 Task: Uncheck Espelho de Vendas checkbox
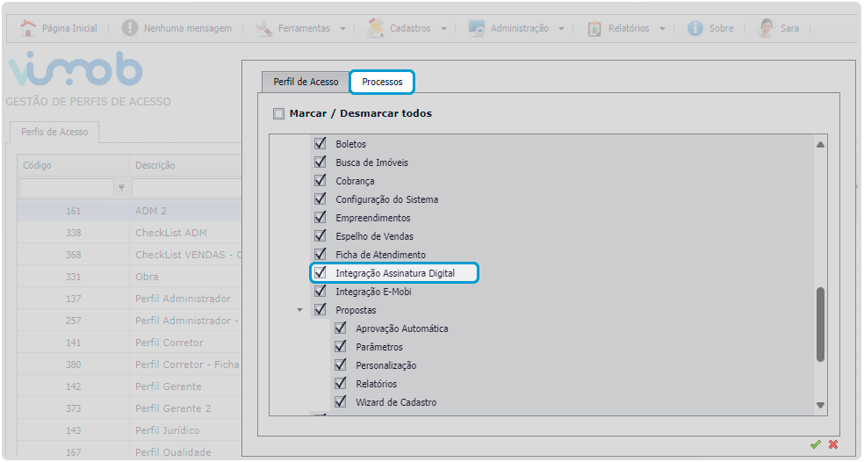point(320,236)
